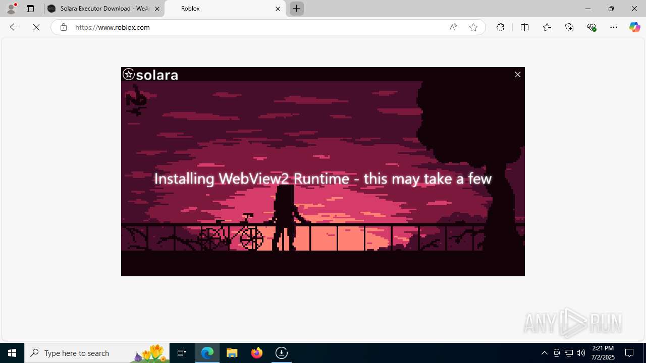Show hidden system tray icons
Viewport: 646px width, 363px height.
[545, 353]
